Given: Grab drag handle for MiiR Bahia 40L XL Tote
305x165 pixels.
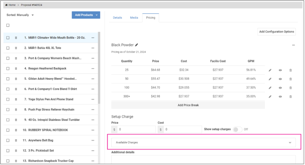Looking at the screenshot, I should (x=16, y=48).
